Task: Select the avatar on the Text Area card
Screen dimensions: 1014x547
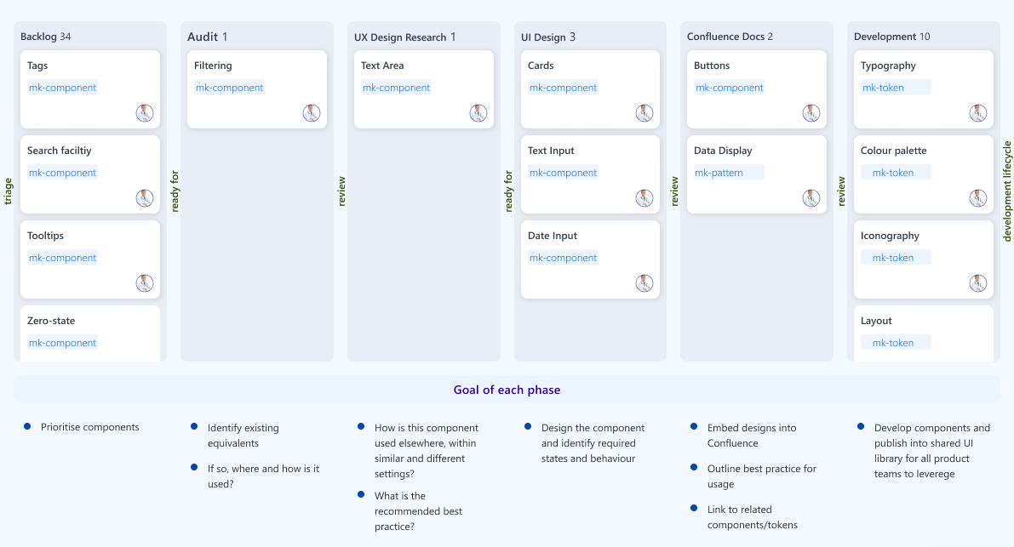Action: coord(478,112)
